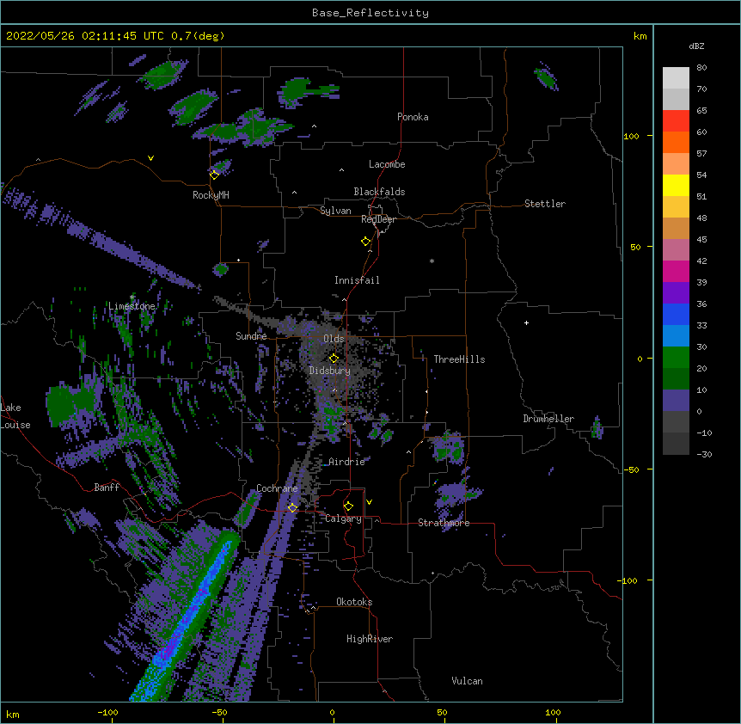Viewport: 741px width, 724px height.
Task: Click the Stettler city label
Action: 545,204
